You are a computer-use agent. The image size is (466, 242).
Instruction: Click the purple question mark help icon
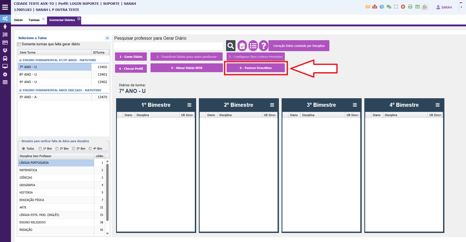click(x=263, y=46)
